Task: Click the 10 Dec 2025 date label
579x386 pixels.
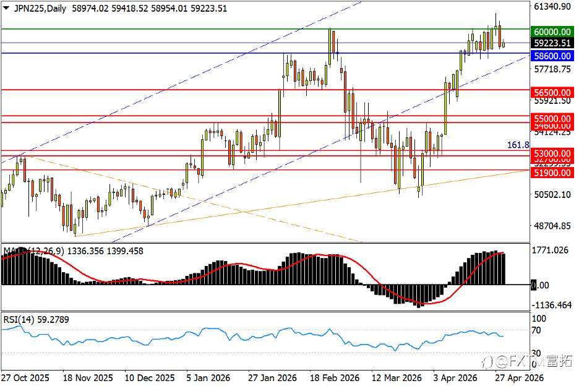Action: click(150, 378)
